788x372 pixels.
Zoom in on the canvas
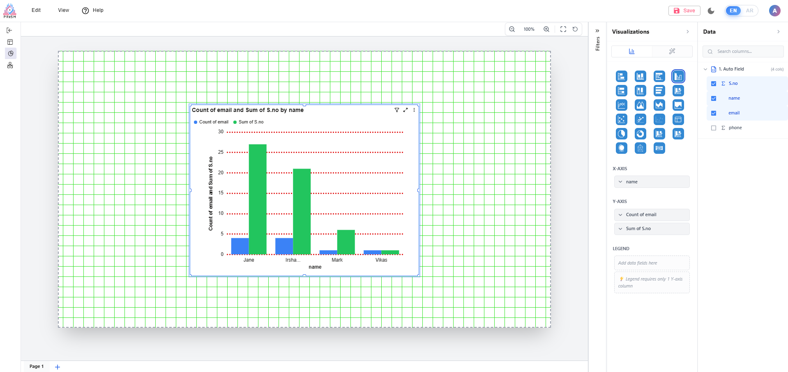pyautogui.click(x=546, y=29)
